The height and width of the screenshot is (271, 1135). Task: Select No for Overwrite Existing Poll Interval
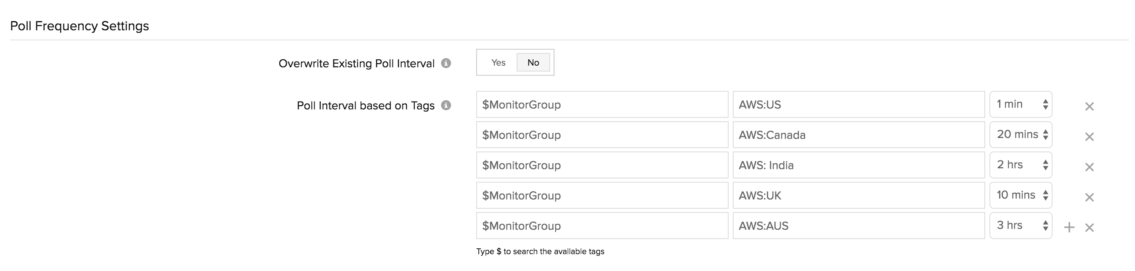[533, 63]
